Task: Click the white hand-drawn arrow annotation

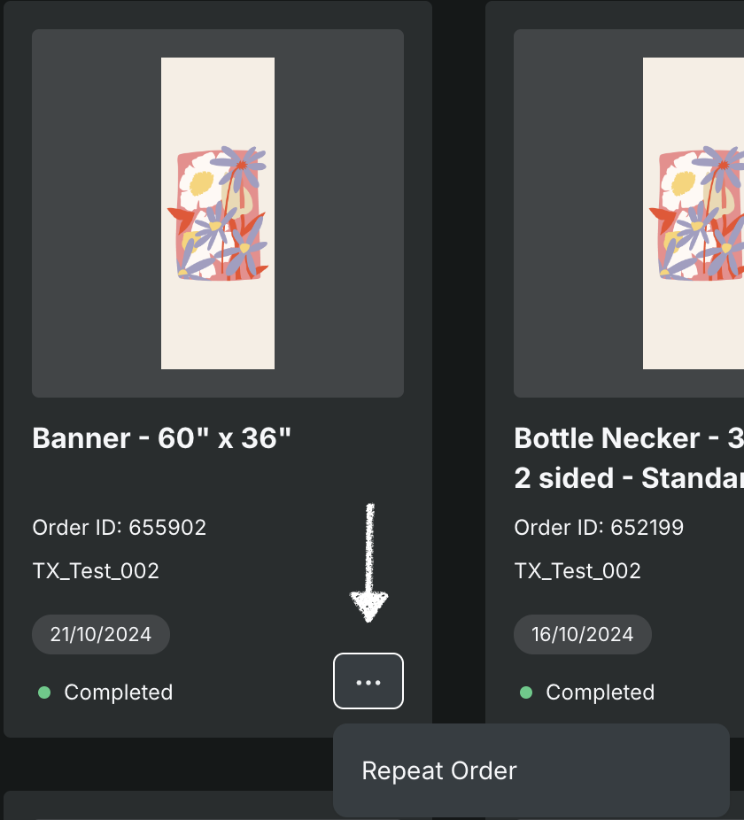Action: pos(369,567)
